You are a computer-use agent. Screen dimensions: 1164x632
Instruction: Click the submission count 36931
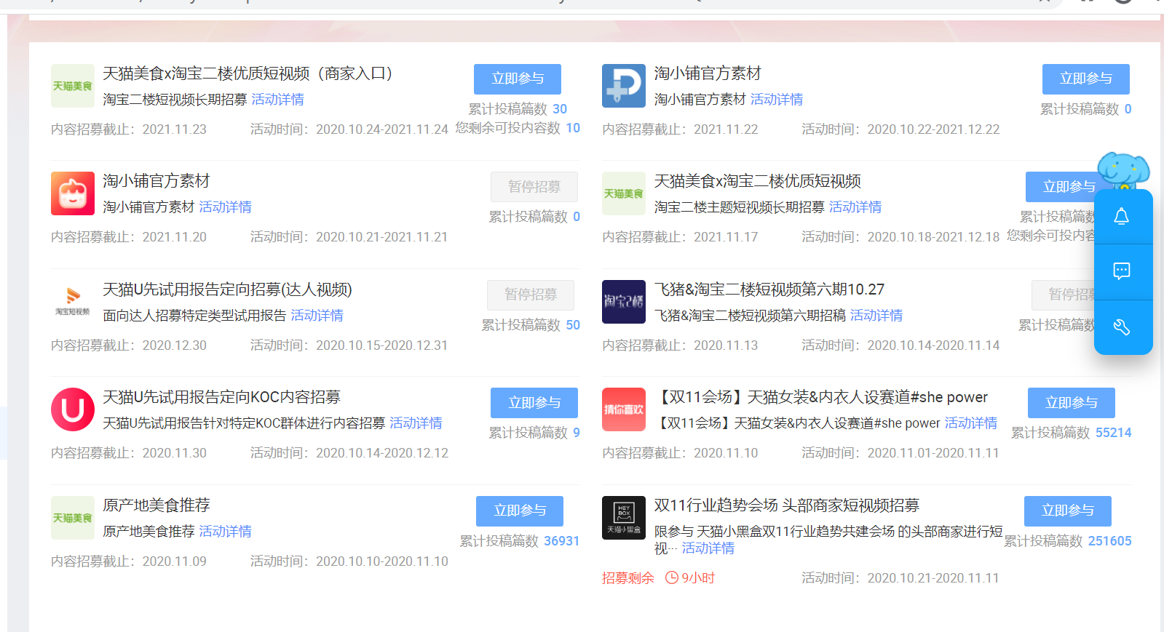[x=562, y=541]
